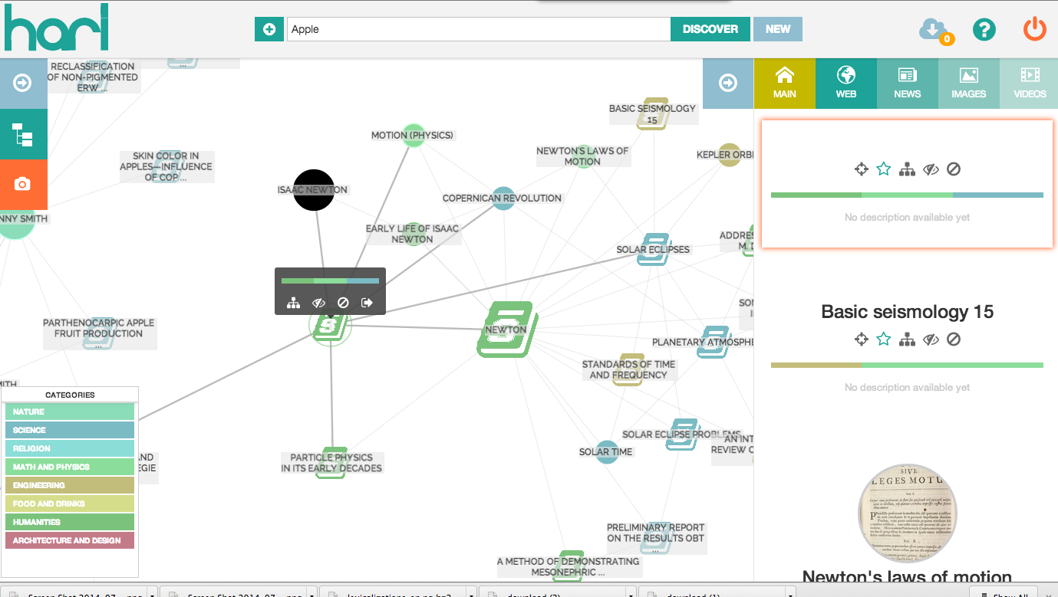This screenshot has height=597, width=1058.
Task: Click the block icon in node popup
Action: tap(343, 303)
